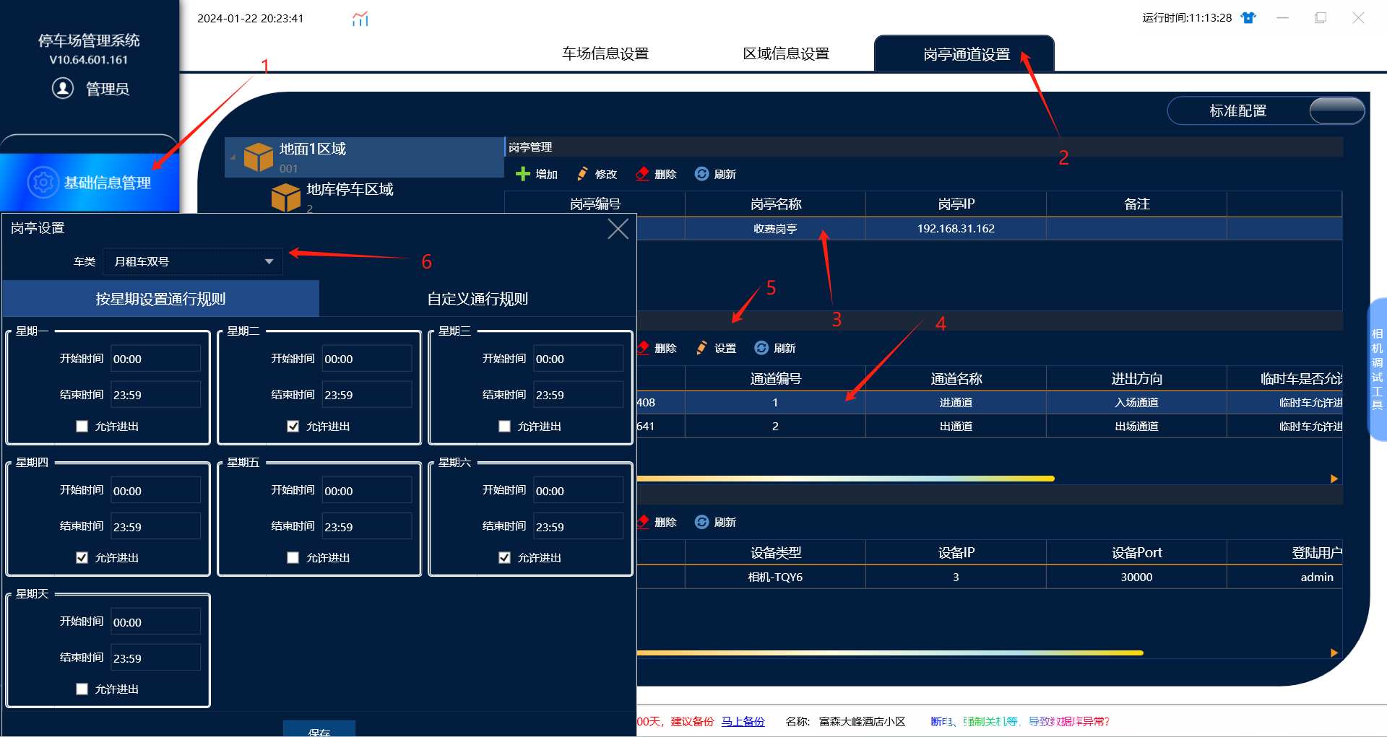Uncheck Thursday's 允许进出 checkbox

(82, 558)
